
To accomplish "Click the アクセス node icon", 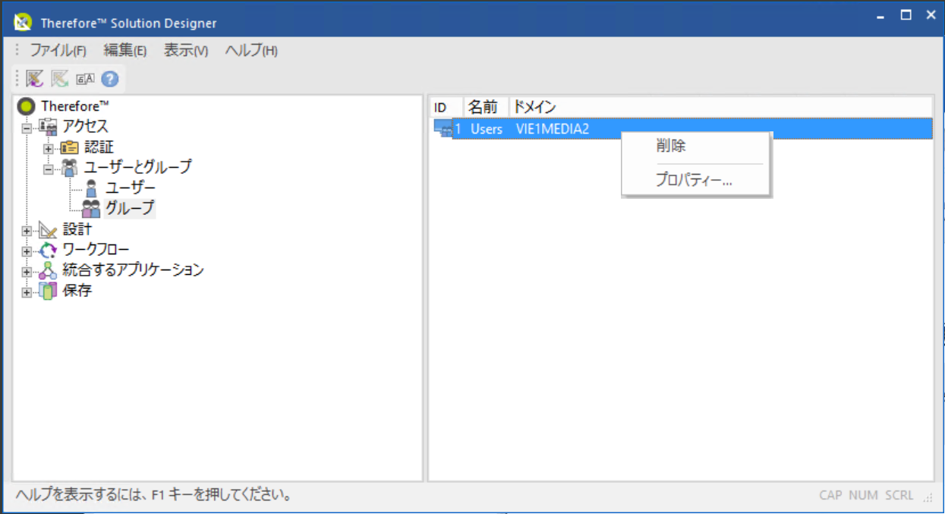I will (x=49, y=127).
